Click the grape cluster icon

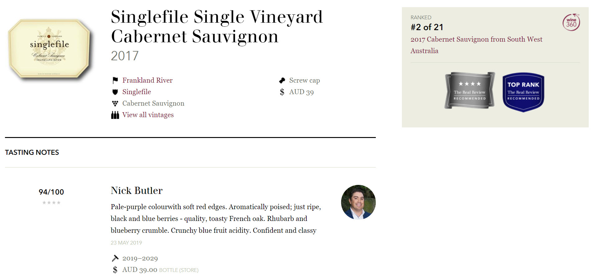tap(115, 103)
